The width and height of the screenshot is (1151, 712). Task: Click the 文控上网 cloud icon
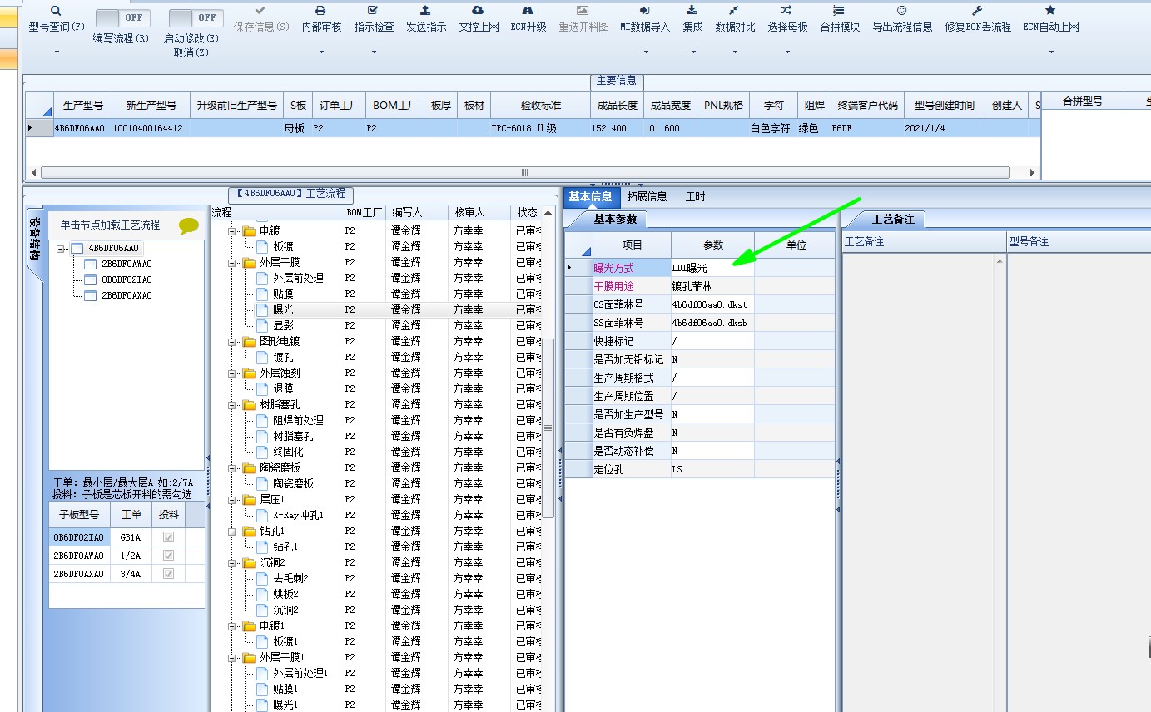tap(478, 10)
